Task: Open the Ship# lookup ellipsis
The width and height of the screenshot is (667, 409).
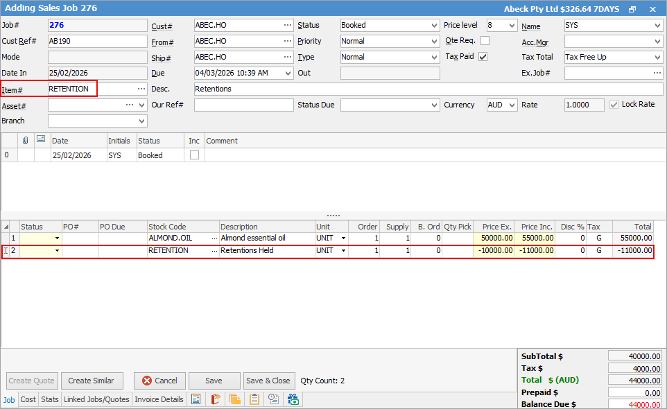Action: [x=288, y=57]
